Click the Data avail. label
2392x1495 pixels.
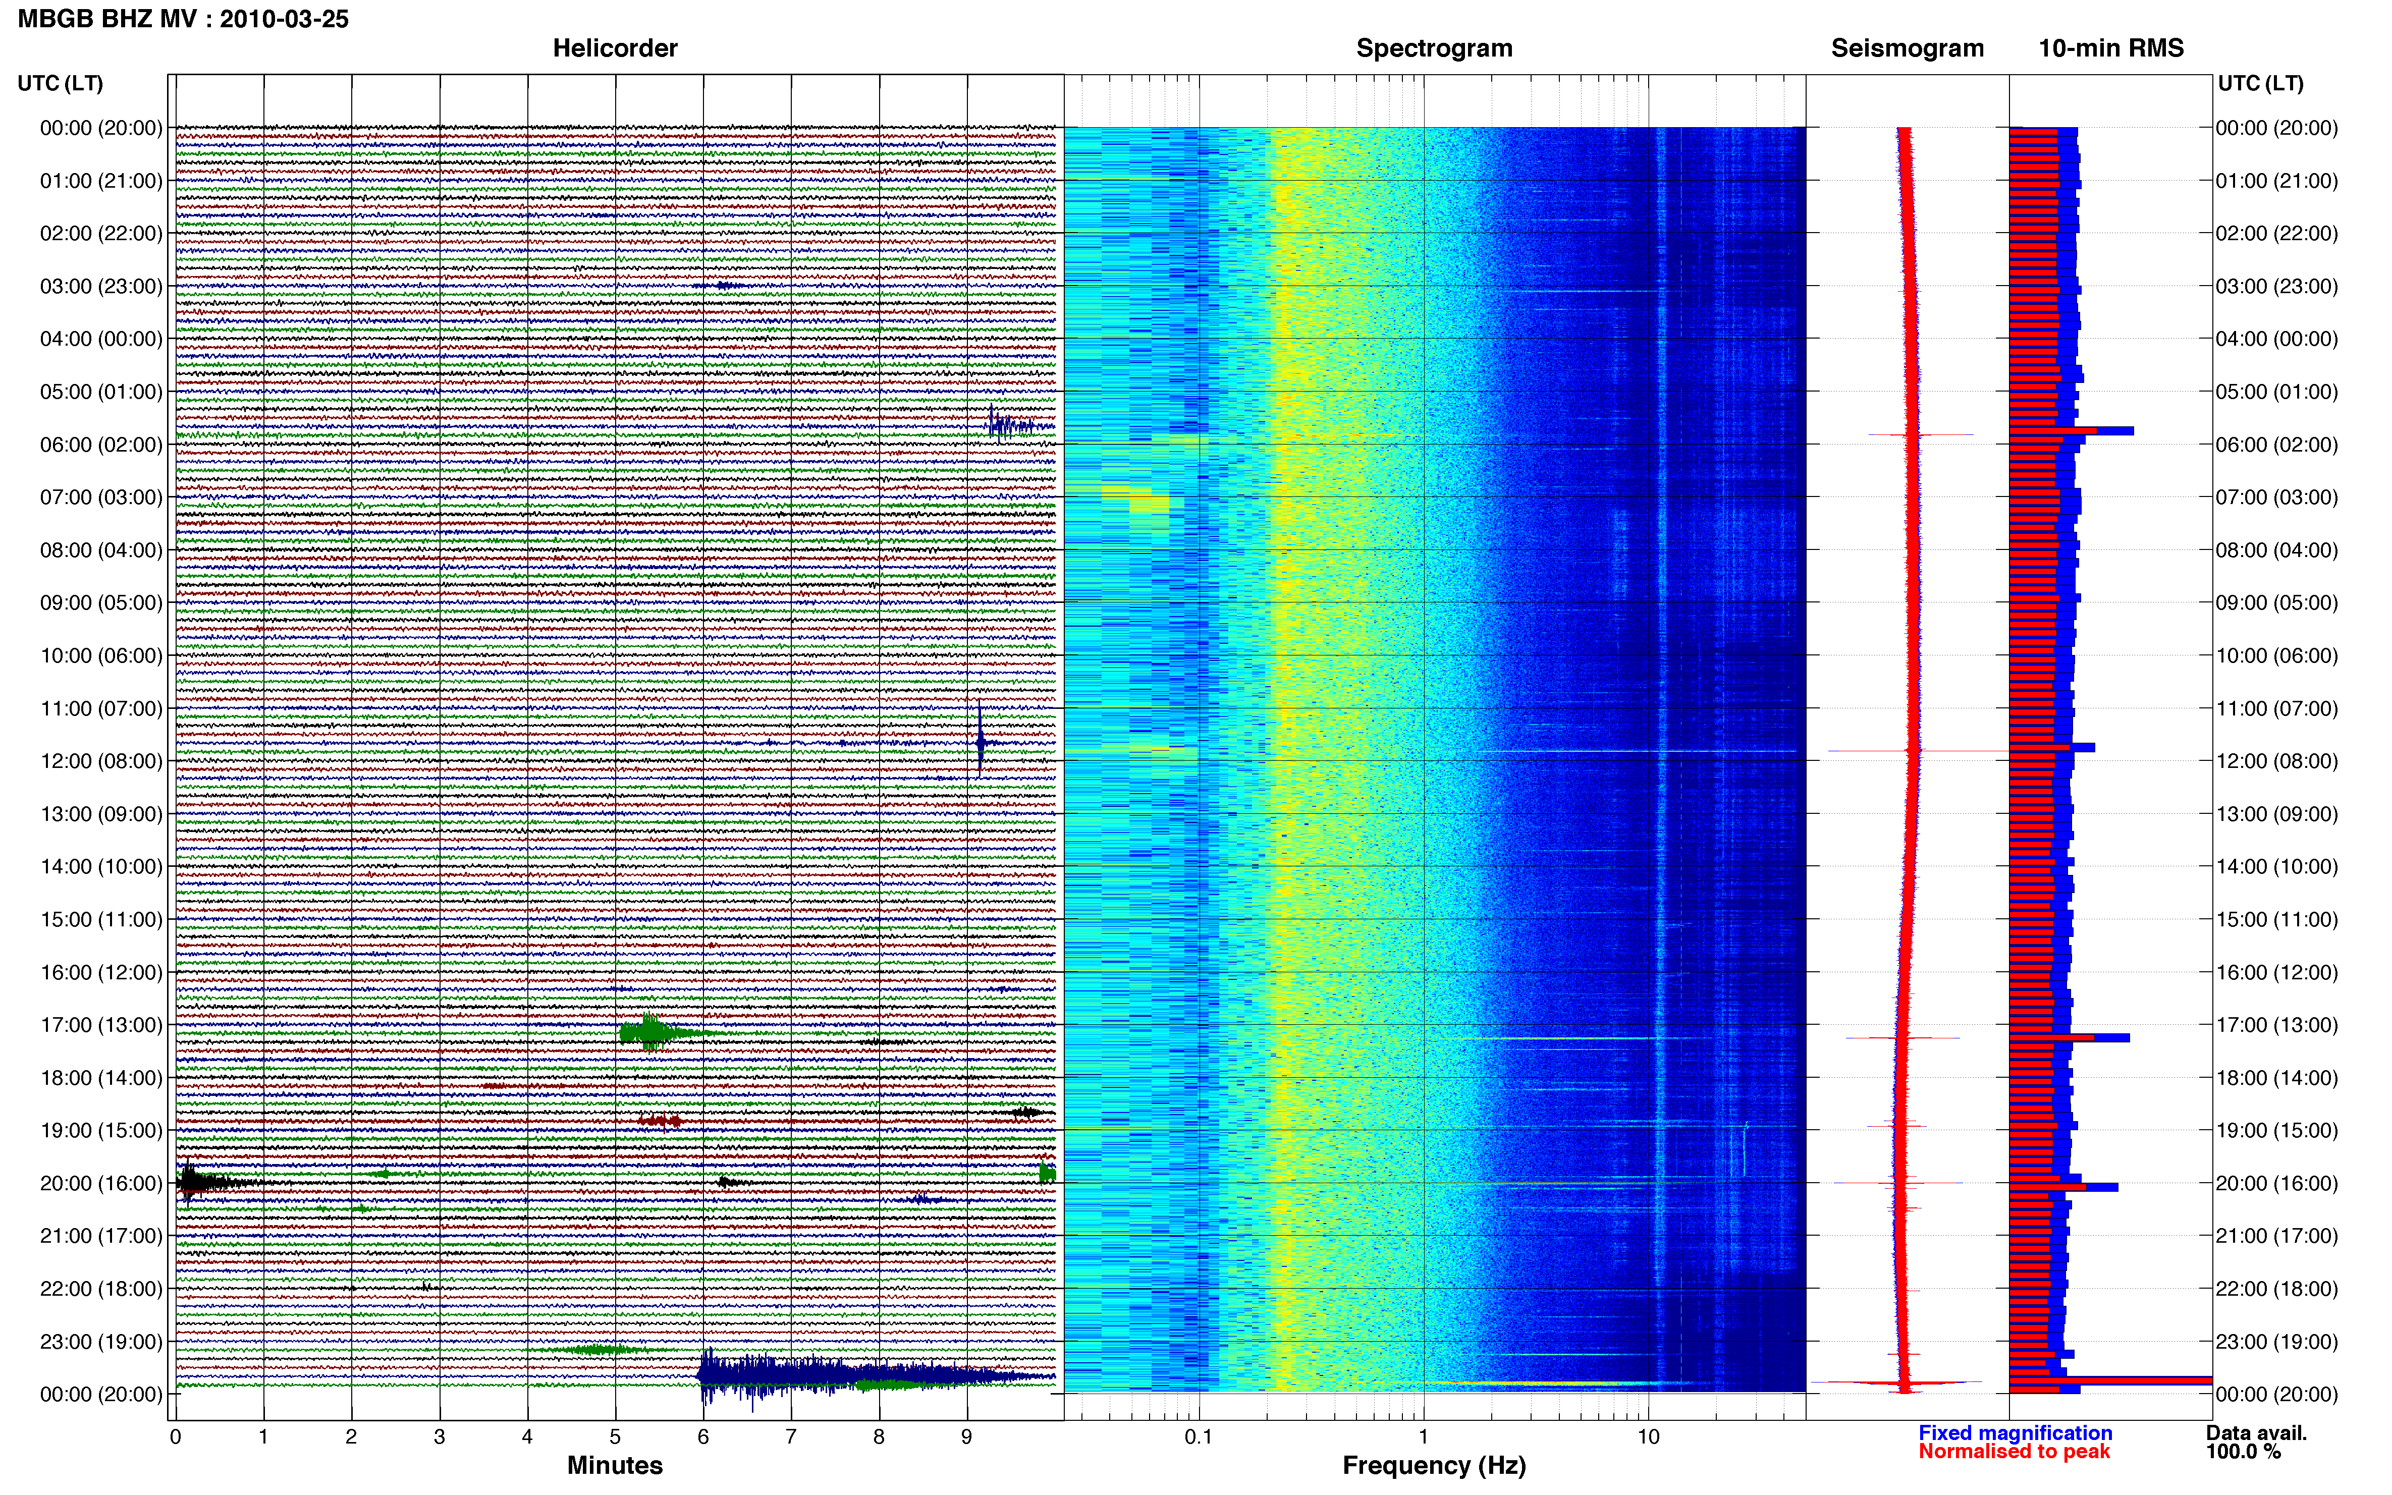[2257, 1433]
